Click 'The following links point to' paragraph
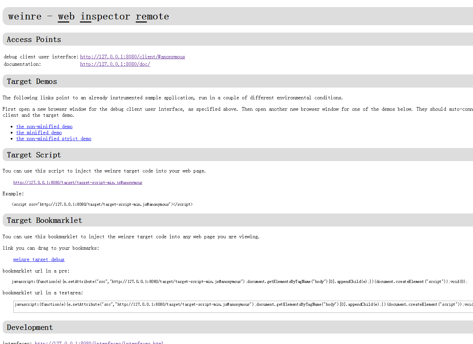Viewport: 473px width, 344px height. [173, 98]
